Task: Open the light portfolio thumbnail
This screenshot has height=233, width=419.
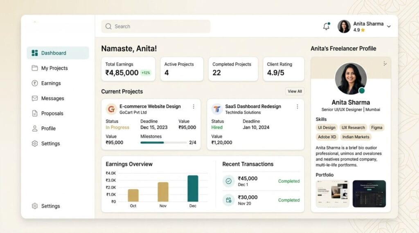Action: [x=332, y=194]
